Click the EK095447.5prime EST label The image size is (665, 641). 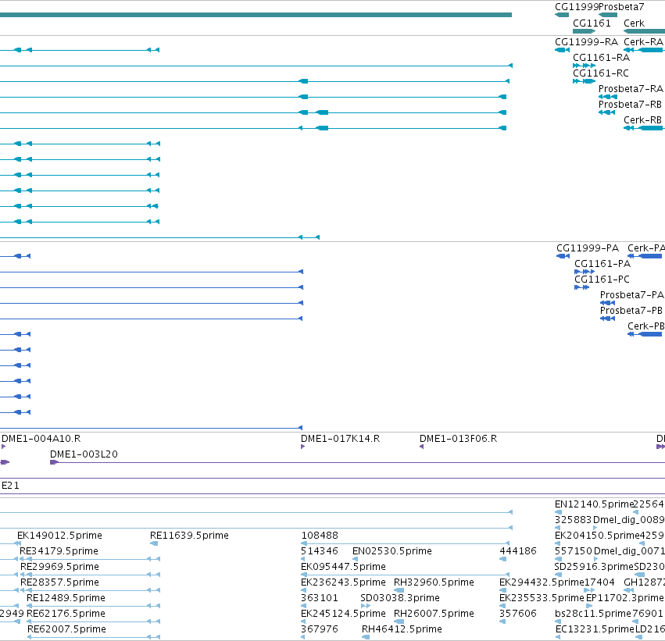pos(344,567)
